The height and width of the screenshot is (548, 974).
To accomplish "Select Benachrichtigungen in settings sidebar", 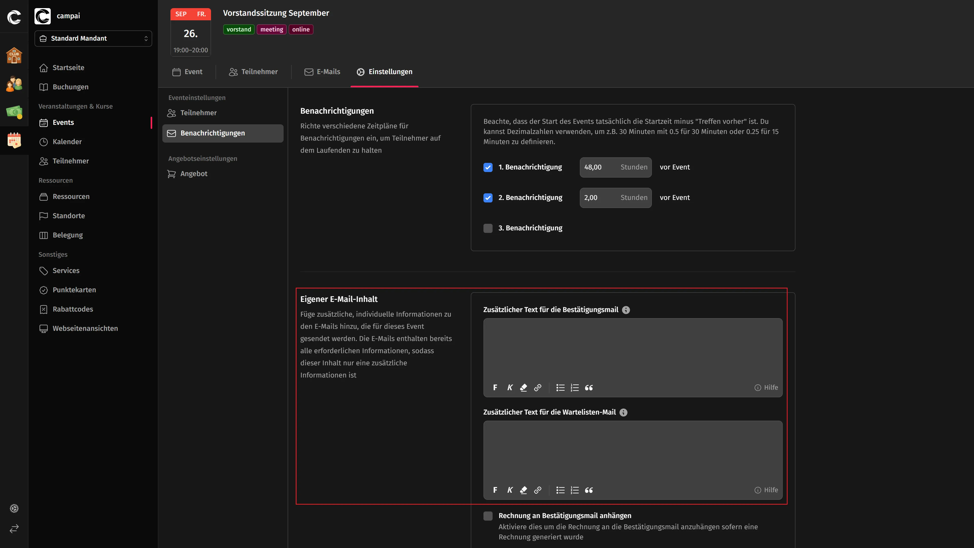I will [223, 133].
